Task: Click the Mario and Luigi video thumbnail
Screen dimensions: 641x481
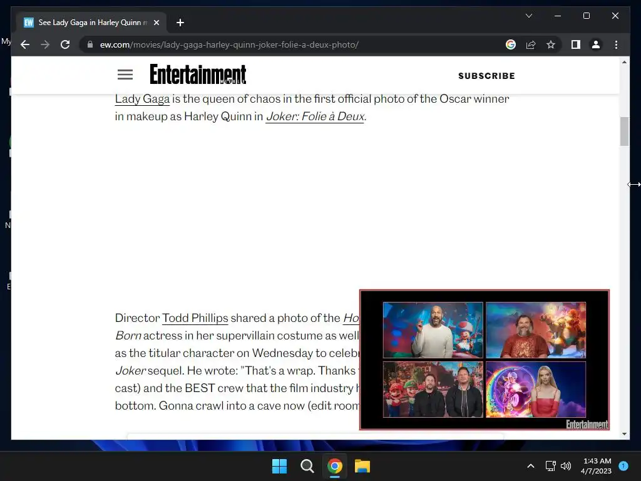Action: click(x=433, y=390)
